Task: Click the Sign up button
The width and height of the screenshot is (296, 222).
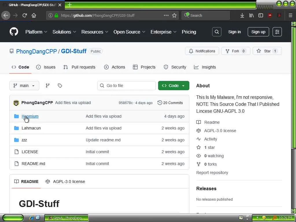Action: point(258,32)
